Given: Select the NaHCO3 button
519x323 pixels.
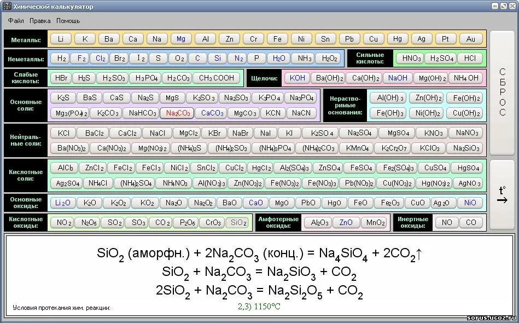Looking at the screenshot, I should click(x=142, y=113).
